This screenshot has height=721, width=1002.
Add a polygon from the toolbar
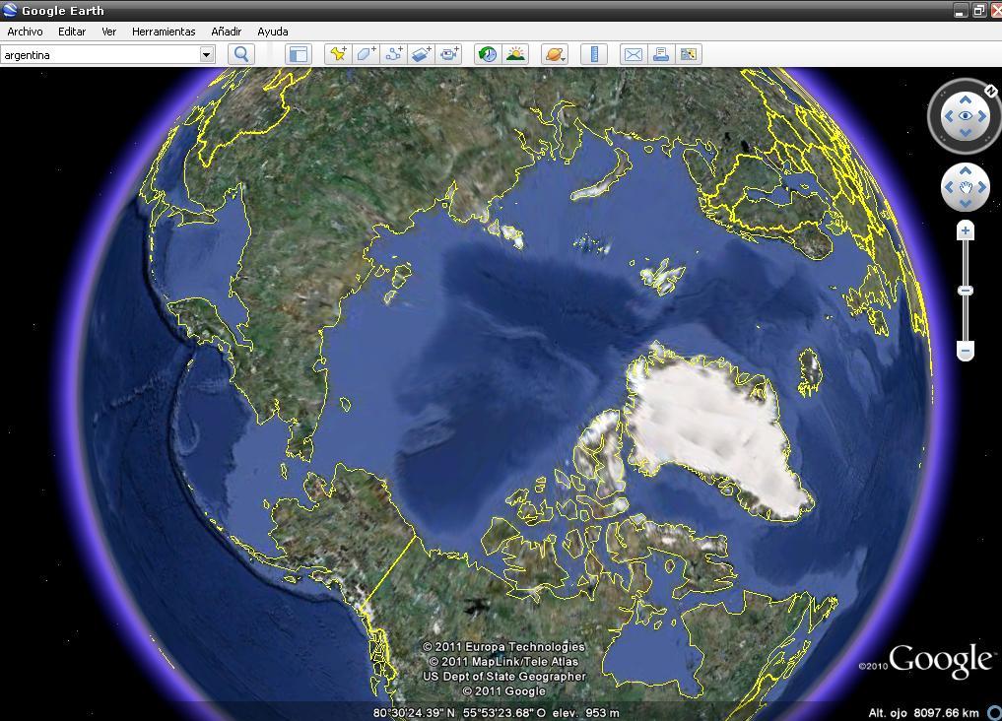pos(367,54)
